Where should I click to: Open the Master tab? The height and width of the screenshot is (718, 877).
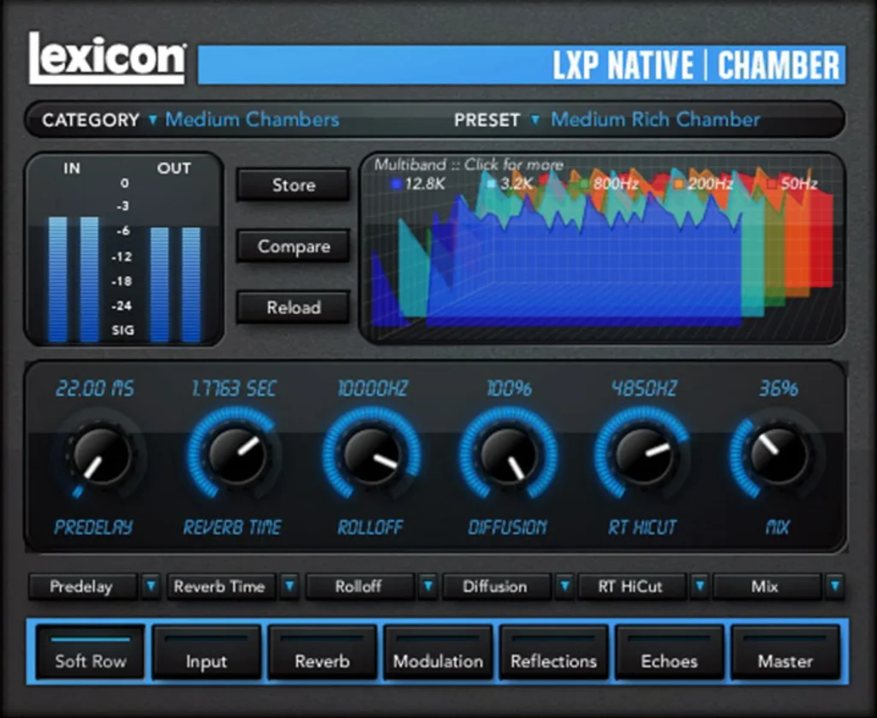(785, 661)
